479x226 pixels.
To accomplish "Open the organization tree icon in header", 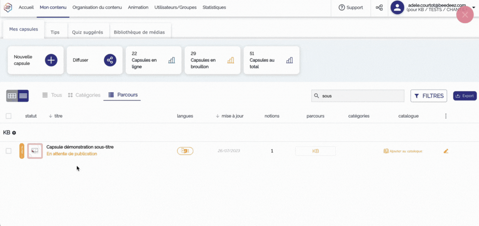I will (x=379, y=7).
